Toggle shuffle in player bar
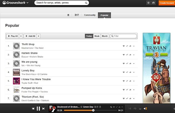Viewport: 175px width, 113px height. (130, 108)
